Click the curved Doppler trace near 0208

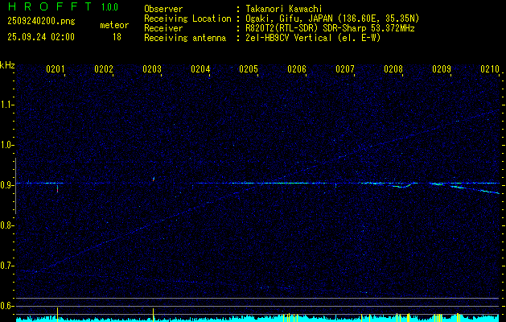coord(401,186)
